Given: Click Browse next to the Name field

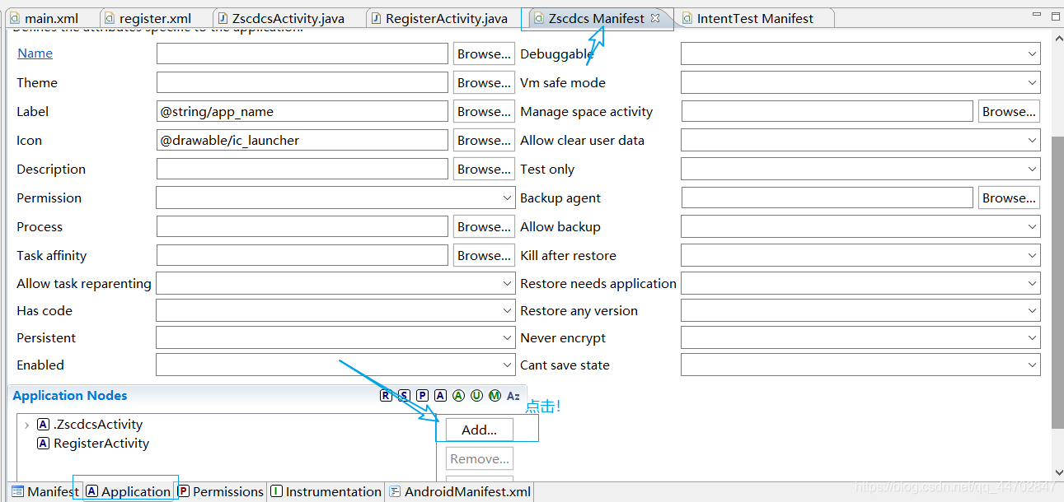Looking at the screenshot, I should (x=485, y=54).
